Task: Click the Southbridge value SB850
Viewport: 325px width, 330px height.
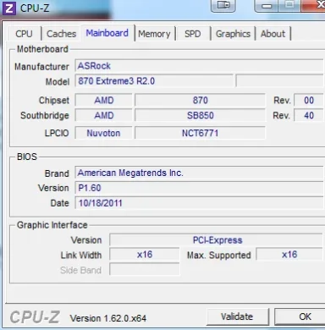Action: coord(200,115)
